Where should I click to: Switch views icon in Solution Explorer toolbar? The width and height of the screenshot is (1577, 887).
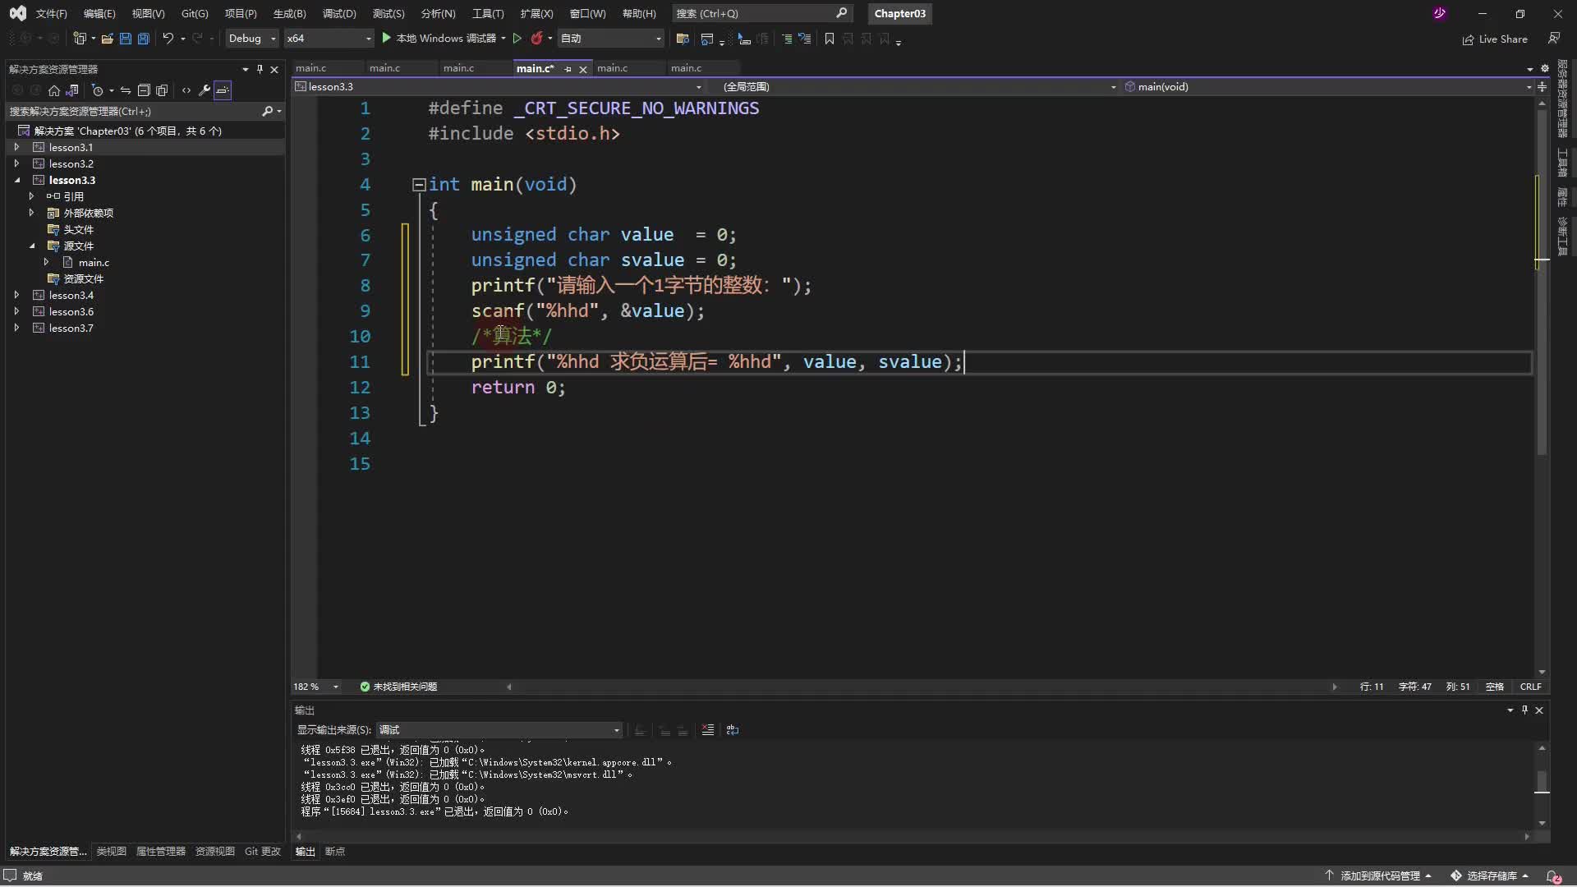pyautogui.click(x=72, y=90)
